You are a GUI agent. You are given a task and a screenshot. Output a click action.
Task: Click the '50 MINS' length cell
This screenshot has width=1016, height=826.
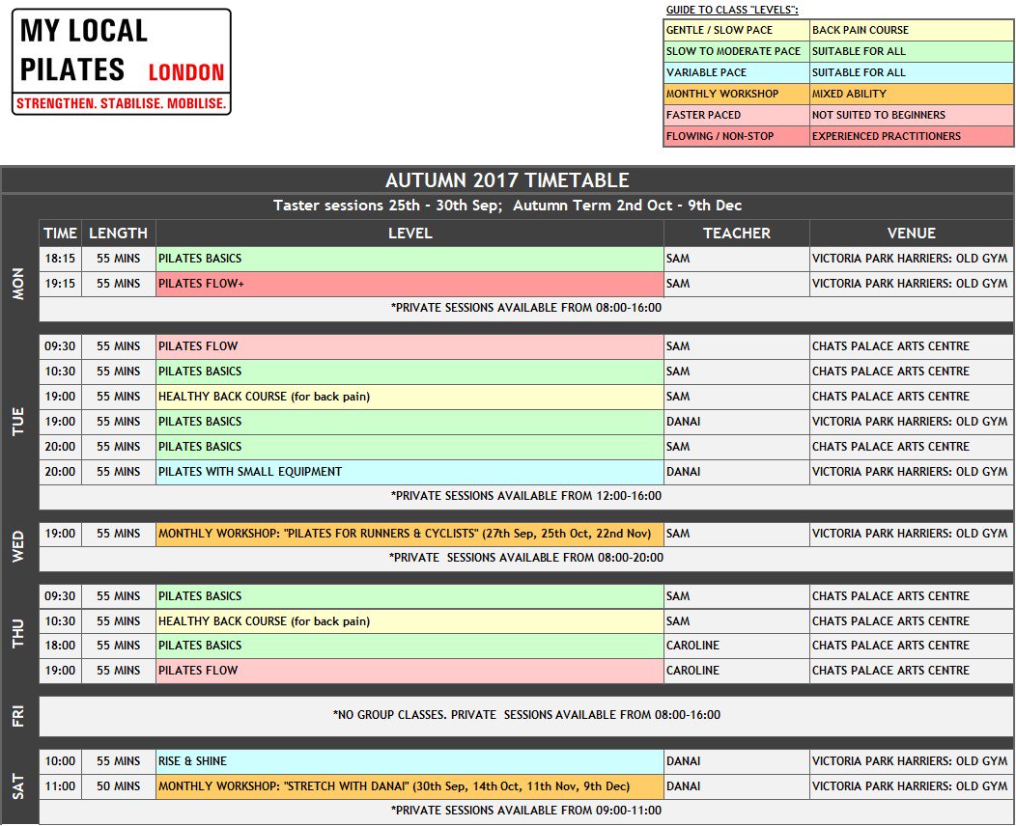(119, 787)
